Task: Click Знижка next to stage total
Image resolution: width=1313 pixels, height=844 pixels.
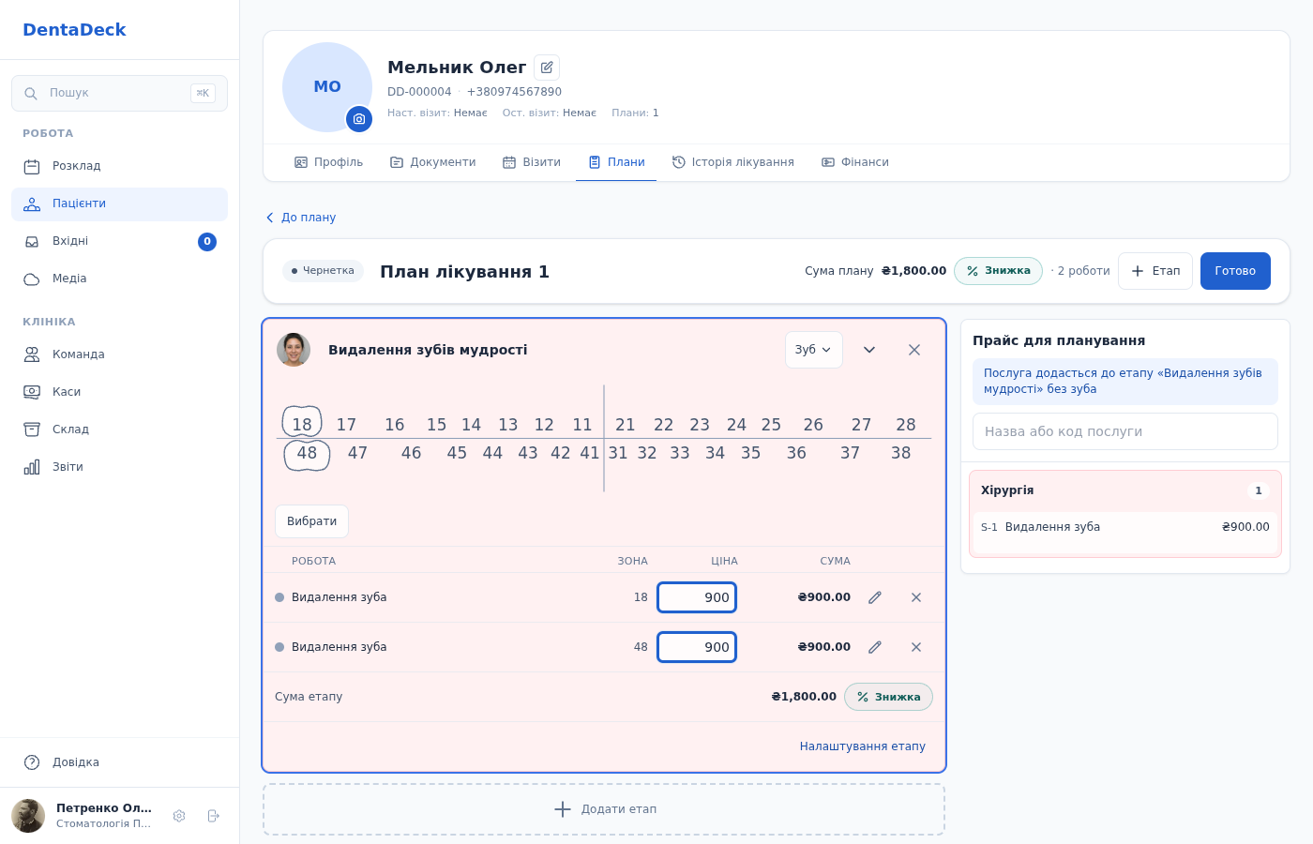Action: pos(888,697)
